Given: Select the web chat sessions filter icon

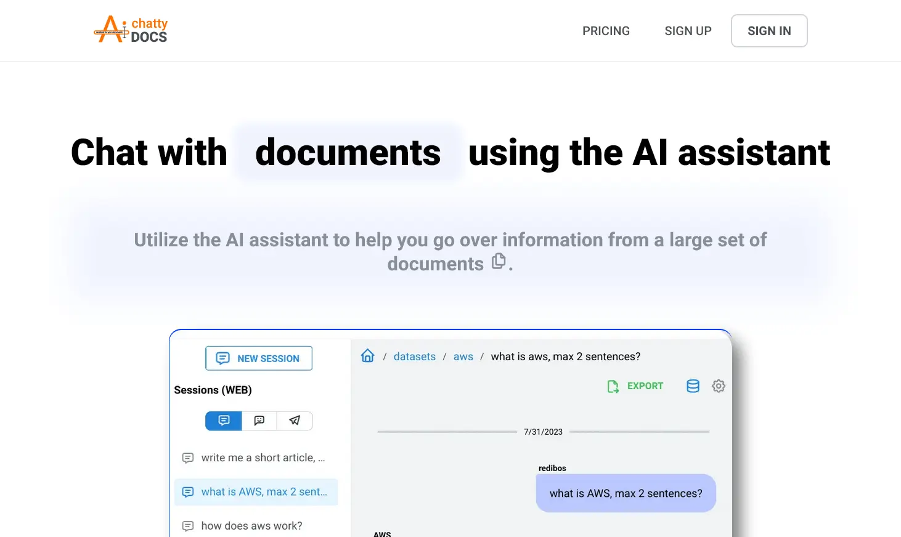Looking at the screenshot, I should click(x=223, y=421).
